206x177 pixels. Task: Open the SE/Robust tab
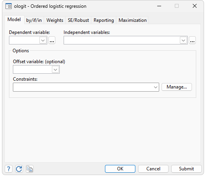pos(78,20)
